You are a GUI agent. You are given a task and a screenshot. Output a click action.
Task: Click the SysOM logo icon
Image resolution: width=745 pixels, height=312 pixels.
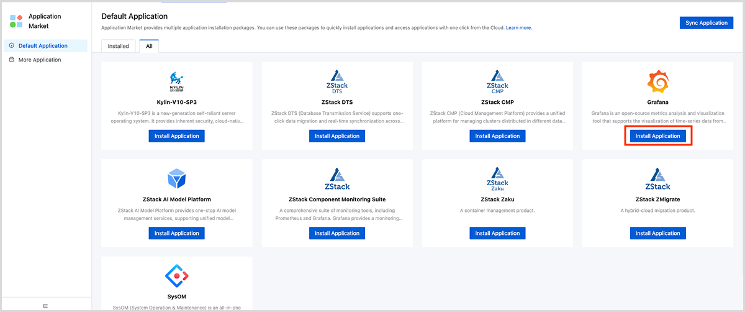176,276
